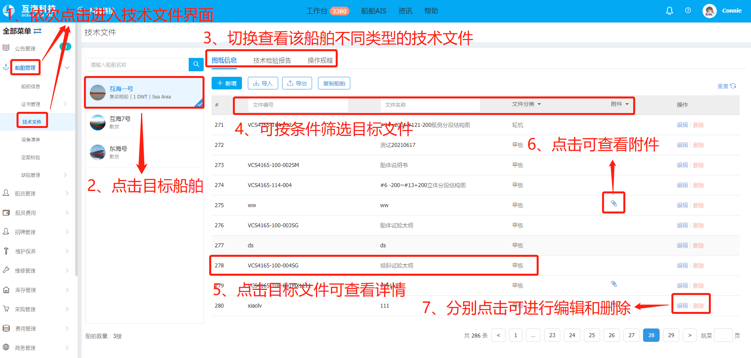Go to the previous page arrow
The image size is (751, 358).
click(498, 335)
